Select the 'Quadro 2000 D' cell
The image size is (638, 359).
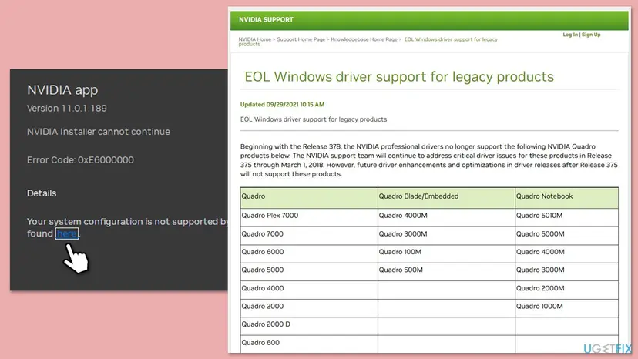tap(309, 326)
